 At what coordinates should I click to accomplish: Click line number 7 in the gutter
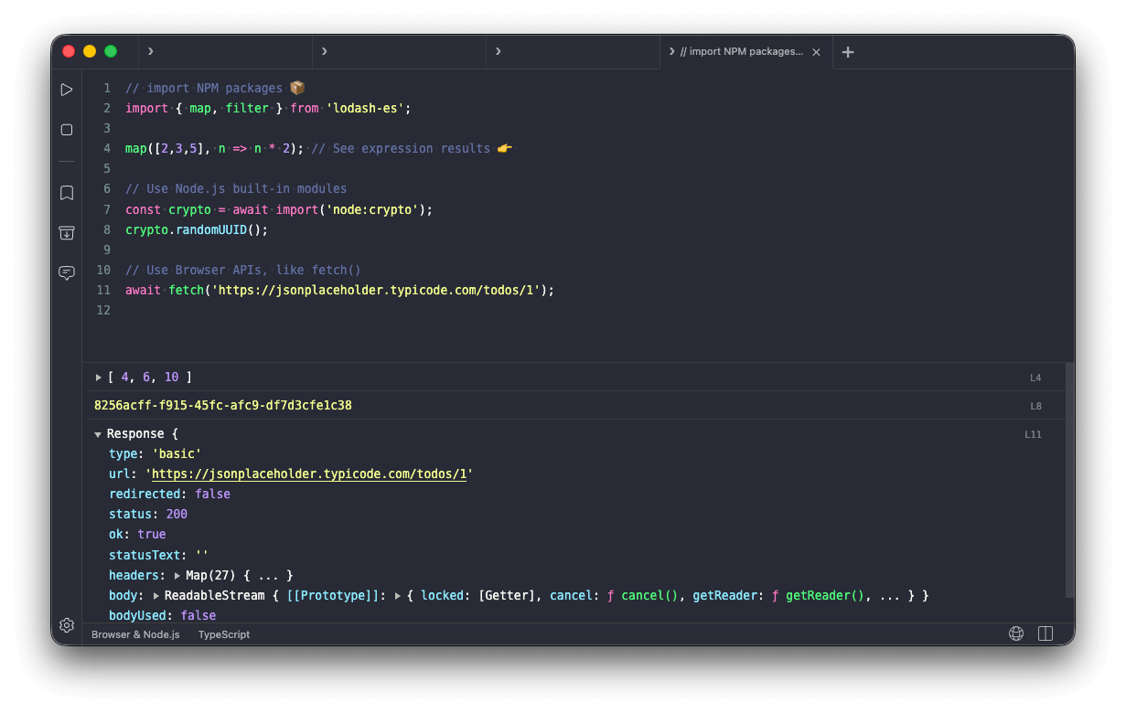(106, 209)
